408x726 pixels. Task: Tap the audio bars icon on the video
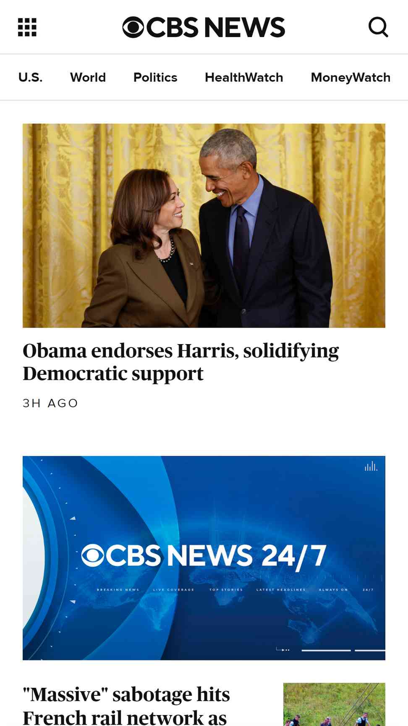(371, 466)
